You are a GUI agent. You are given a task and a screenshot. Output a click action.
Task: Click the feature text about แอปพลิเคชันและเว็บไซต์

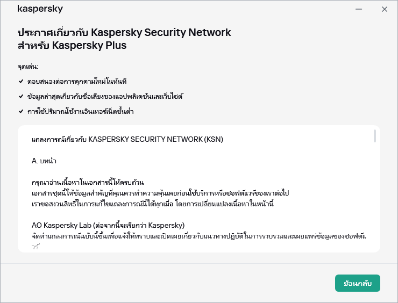coord(105,97)
